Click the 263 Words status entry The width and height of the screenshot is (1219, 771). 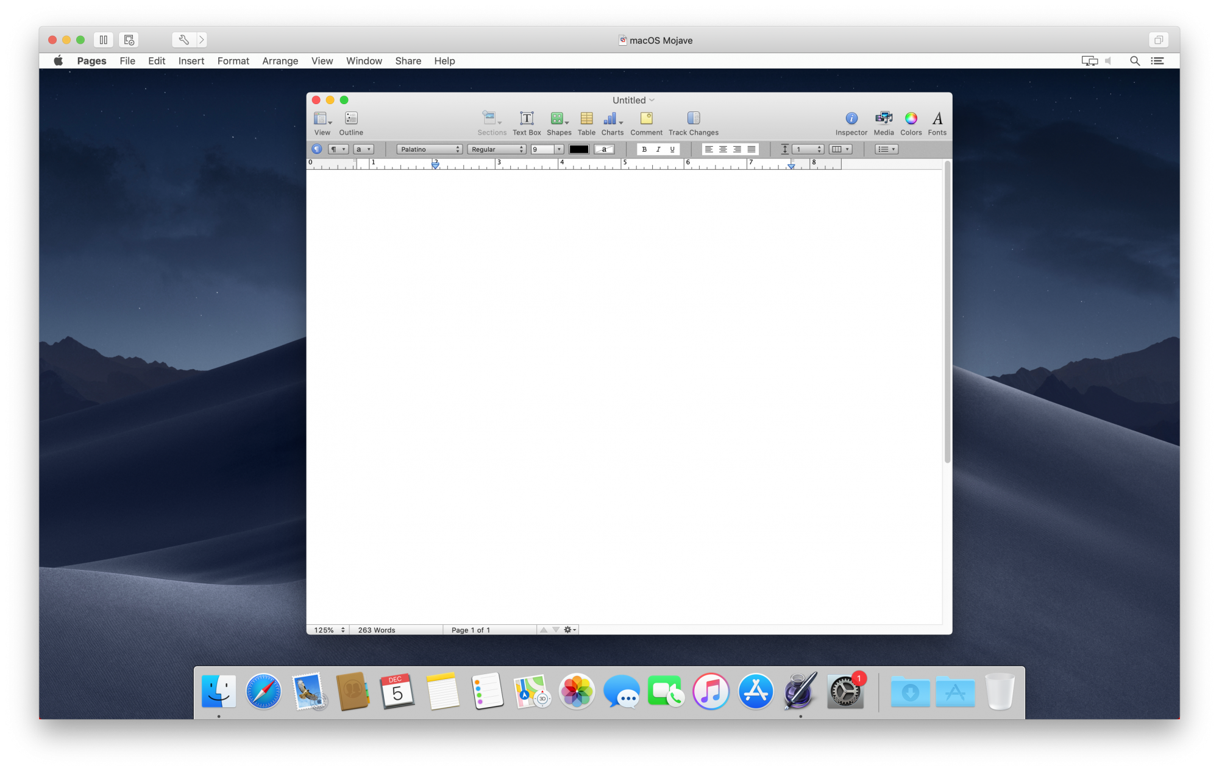(x=377, y=630)
